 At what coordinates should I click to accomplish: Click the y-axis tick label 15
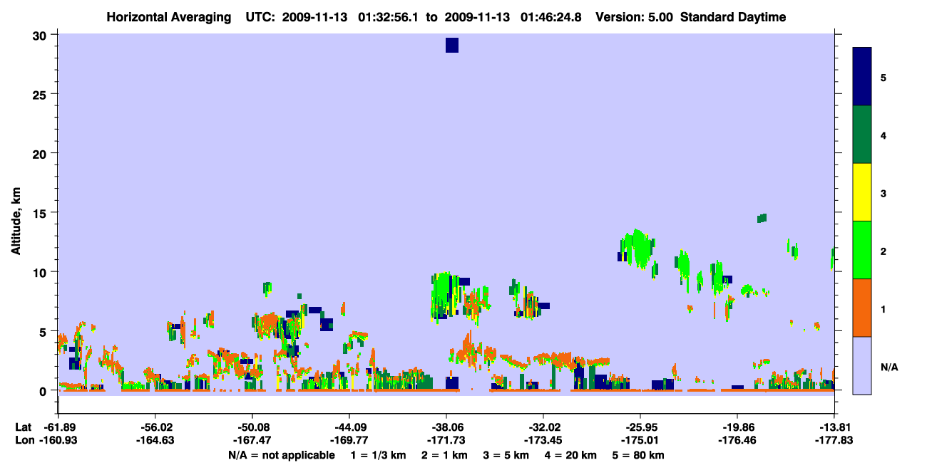(x=41, y=212)
